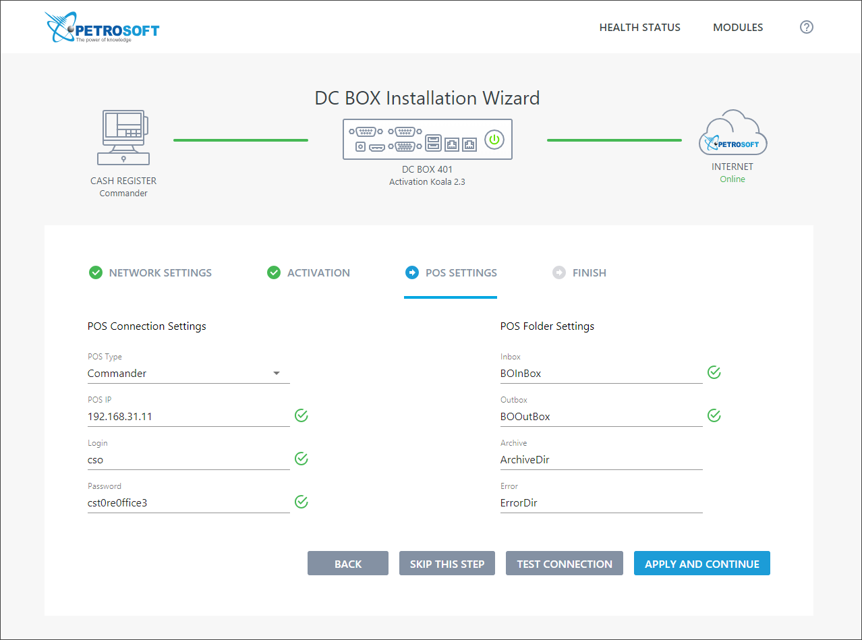Click the 'Activation Koala 2.3' text

(428, 181)
